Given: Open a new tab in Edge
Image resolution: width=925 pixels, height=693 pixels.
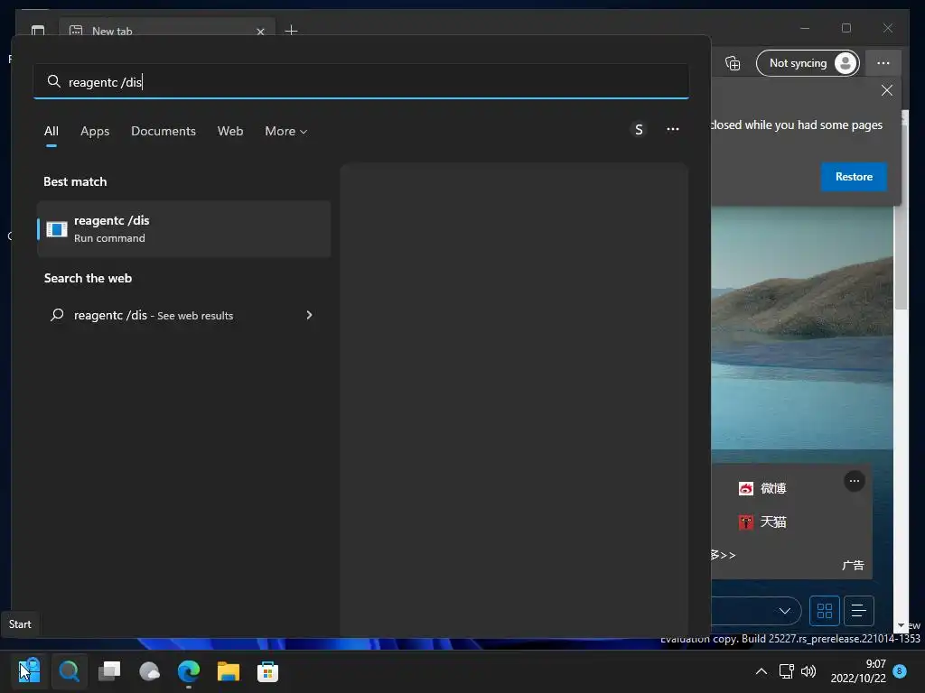Looking at the screenshot, I should (x=291, y=30).
